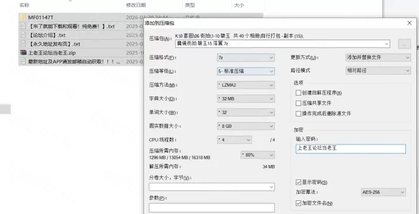419x214 pixels.
Task: Select the MF01147T folder row
Action: click(141, 17)
